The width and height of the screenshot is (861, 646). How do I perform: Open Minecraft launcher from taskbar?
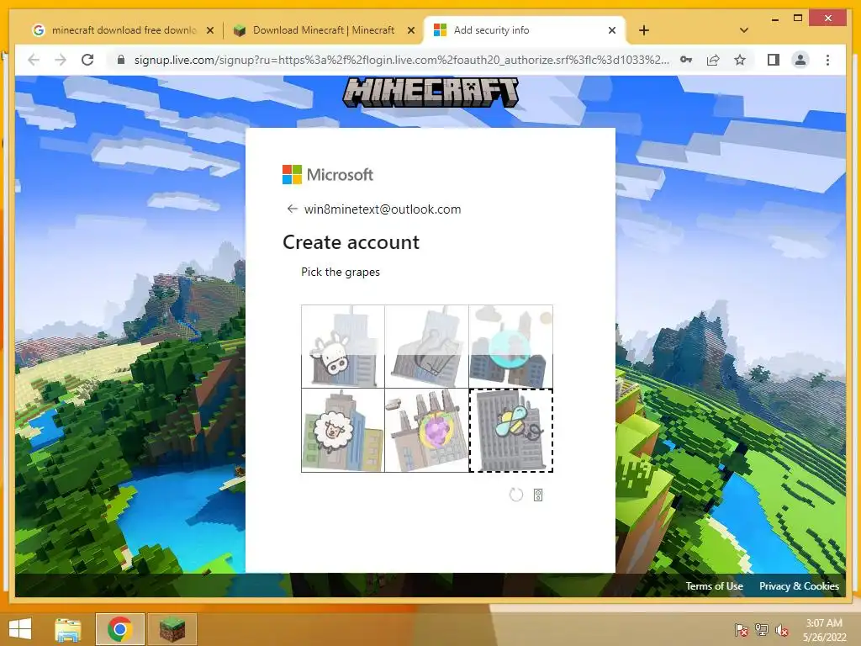click(x=172, y=629)
